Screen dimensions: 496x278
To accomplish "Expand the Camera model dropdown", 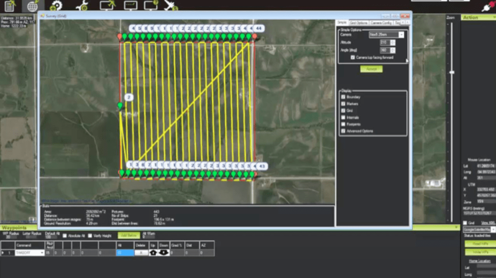I will [x=401, y=35].
